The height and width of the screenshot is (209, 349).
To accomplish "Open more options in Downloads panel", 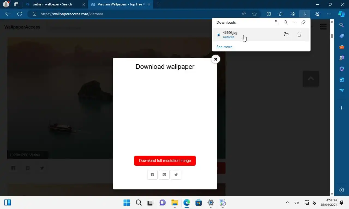I will [294, 22].
